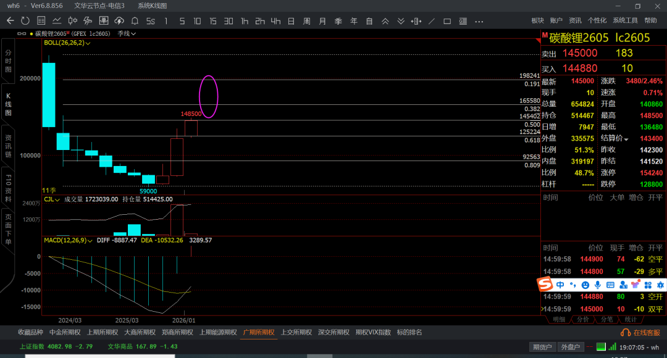Image resolution: width=667 pixels, height=358 pixels.
Task: Open the 资讯 menu
Action: (x=575, y=20)
